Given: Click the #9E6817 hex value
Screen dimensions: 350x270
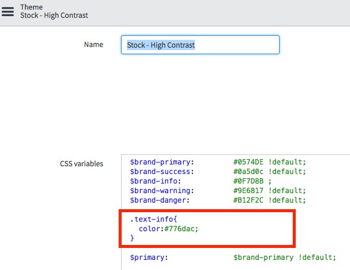Looking at the screenshot, I should point(248,191).
